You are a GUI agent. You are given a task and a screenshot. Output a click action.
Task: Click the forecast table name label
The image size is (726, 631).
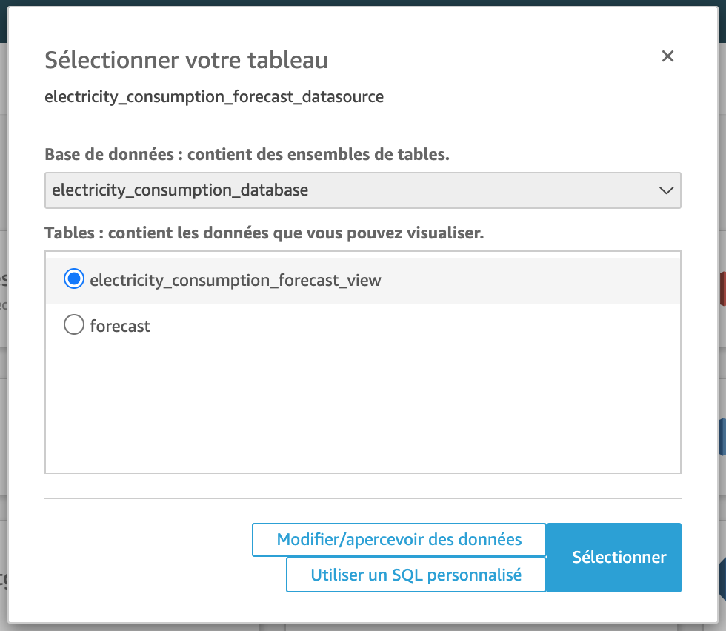(120, 326)
